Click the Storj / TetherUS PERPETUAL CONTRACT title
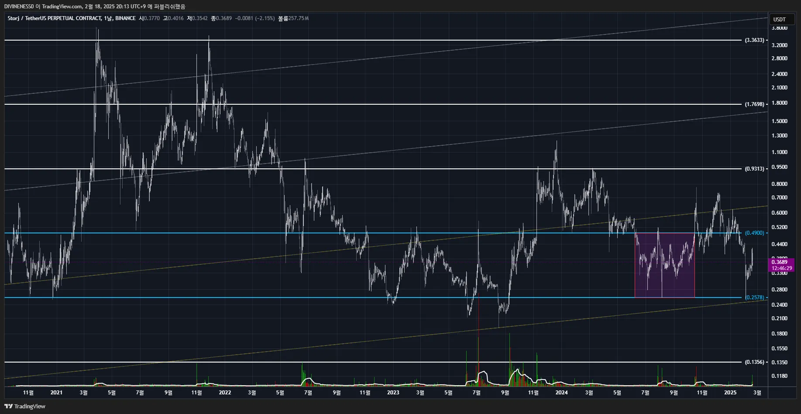This screenshot has height=414, width=801. click(x=54, y=18)
